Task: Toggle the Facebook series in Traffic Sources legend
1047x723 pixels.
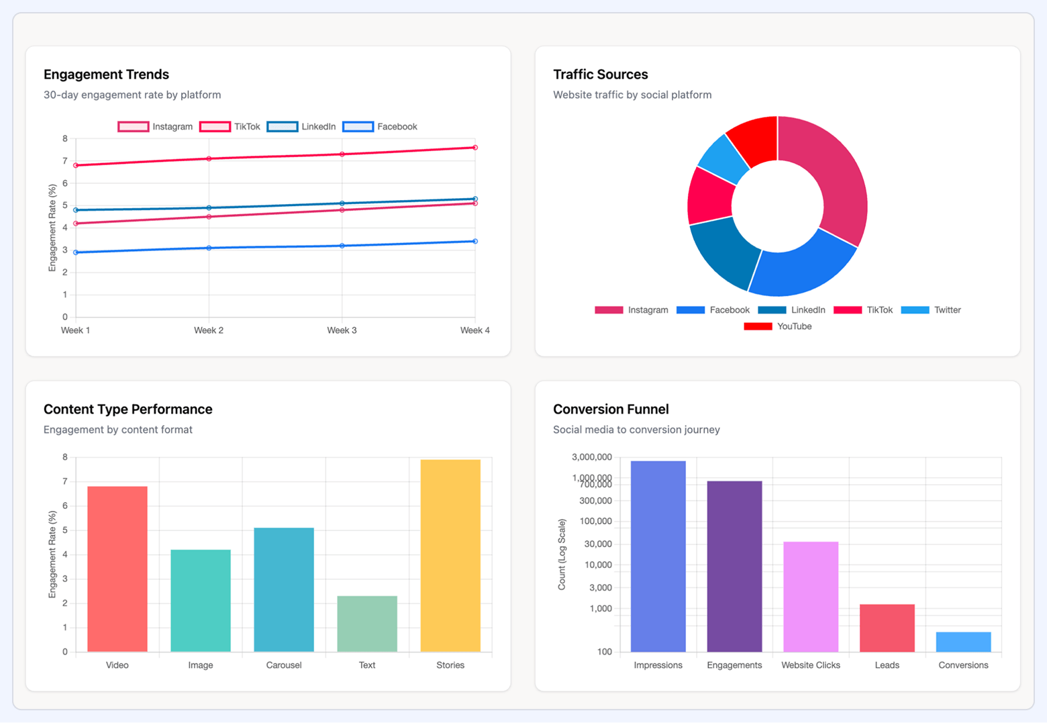Action: pyautogui.click(x=691, y=309)
